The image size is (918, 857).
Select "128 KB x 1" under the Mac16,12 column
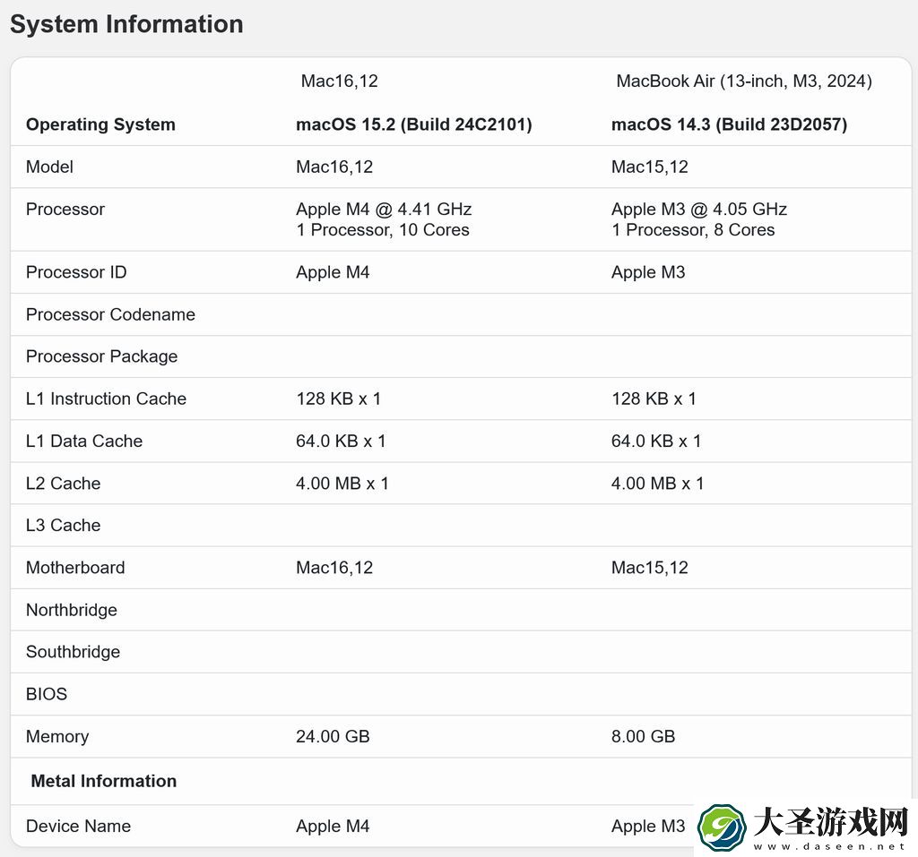[x=338, y=399]
